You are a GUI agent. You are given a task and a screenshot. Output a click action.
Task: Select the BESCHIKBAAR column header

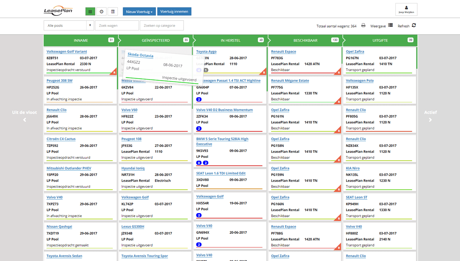tap(305, 40)
